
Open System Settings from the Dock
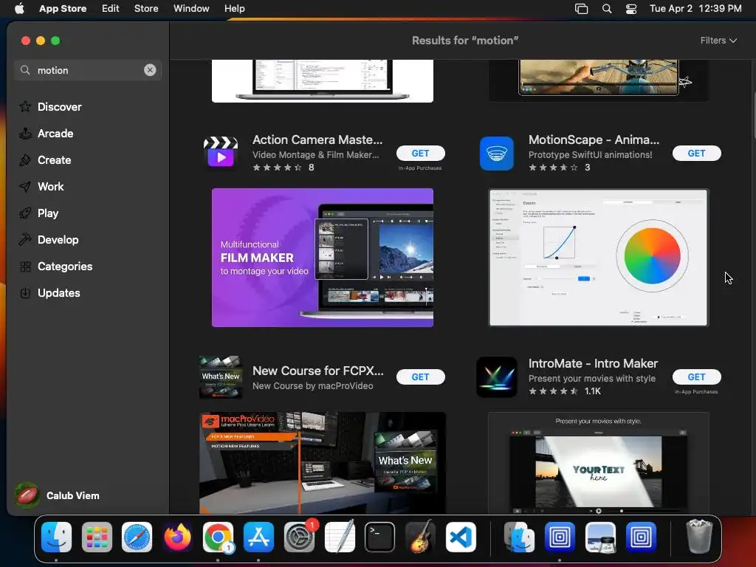pos(300,537)
